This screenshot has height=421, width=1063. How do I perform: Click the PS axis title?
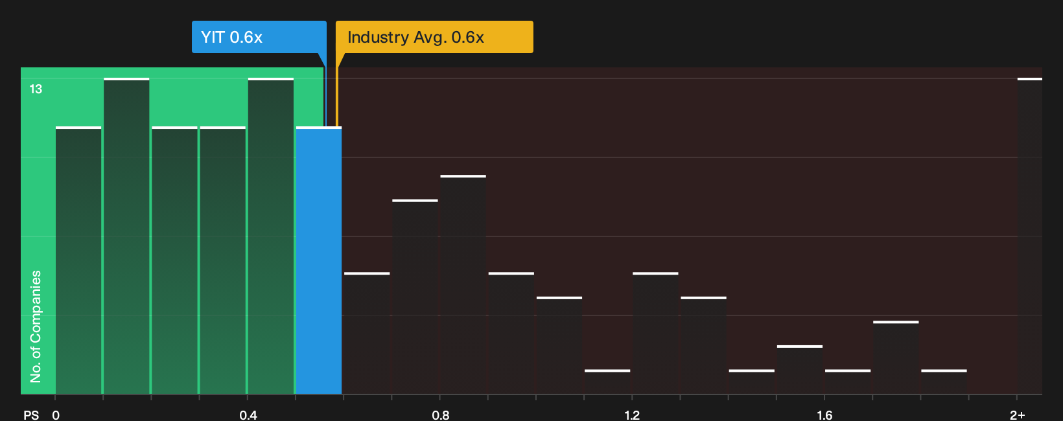pyautogui.click(x=31, y=415)
